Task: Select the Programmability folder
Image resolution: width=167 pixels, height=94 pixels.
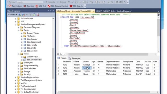Action: [31, 66]
